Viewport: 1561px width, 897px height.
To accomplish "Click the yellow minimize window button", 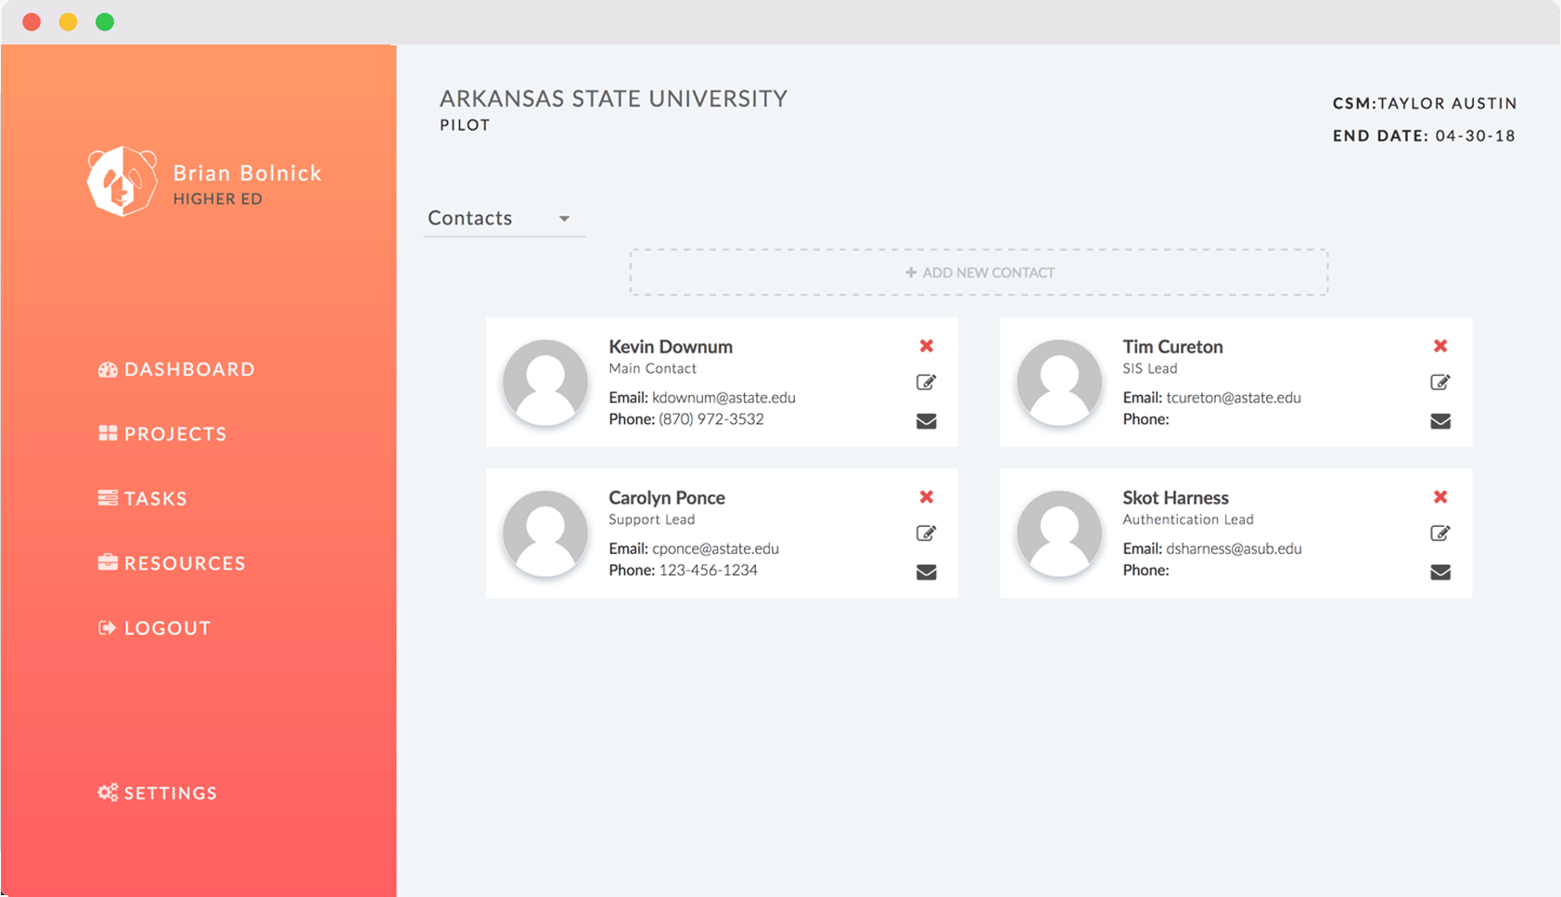I will [x=68, y=21].
